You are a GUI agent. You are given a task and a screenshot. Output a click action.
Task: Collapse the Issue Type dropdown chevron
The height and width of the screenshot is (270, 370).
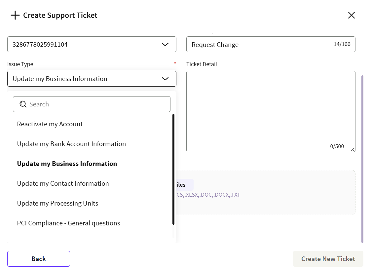[x=165, y=79]
